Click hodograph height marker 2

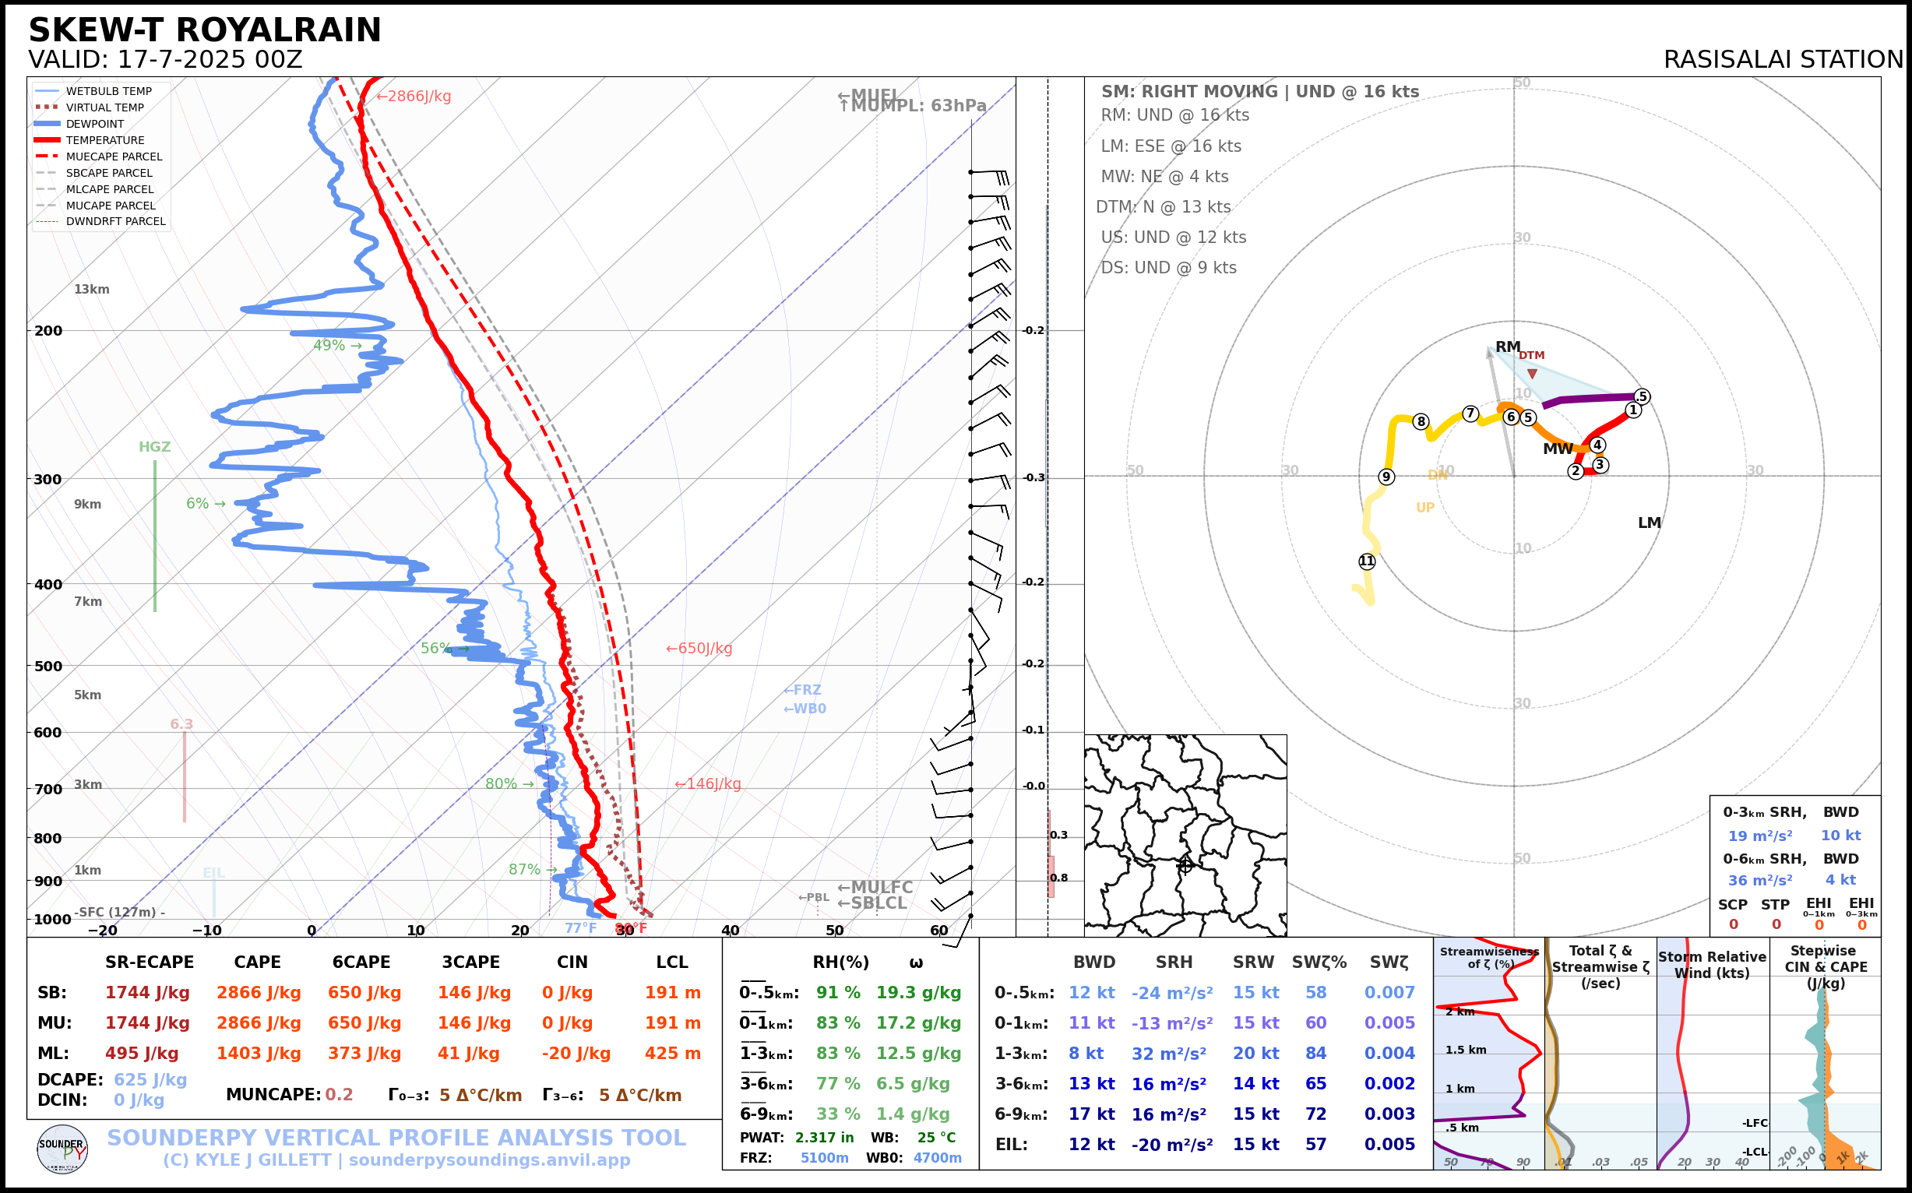(1576, 471)
